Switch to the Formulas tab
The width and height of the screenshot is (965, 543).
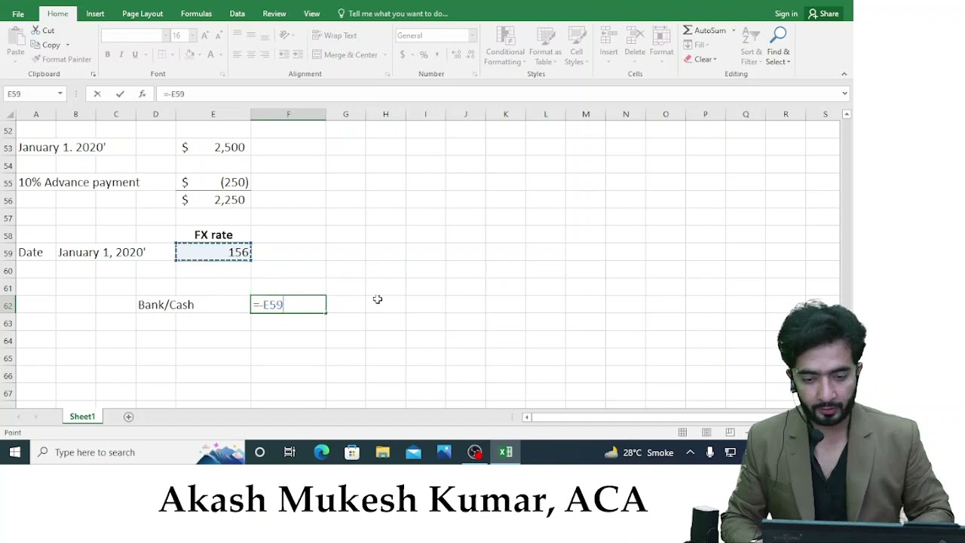pyautogui.click(x=196, y=14)
